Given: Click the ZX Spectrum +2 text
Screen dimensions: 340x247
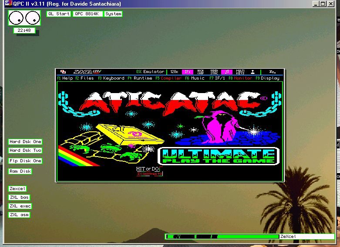Looking at the screenshot, I should click(149, 174).
